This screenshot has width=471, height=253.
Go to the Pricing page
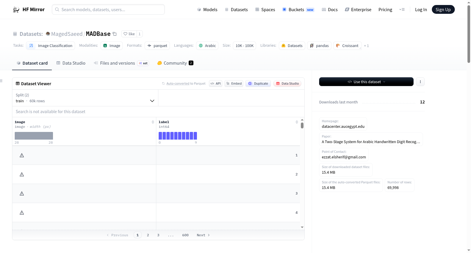385,10
